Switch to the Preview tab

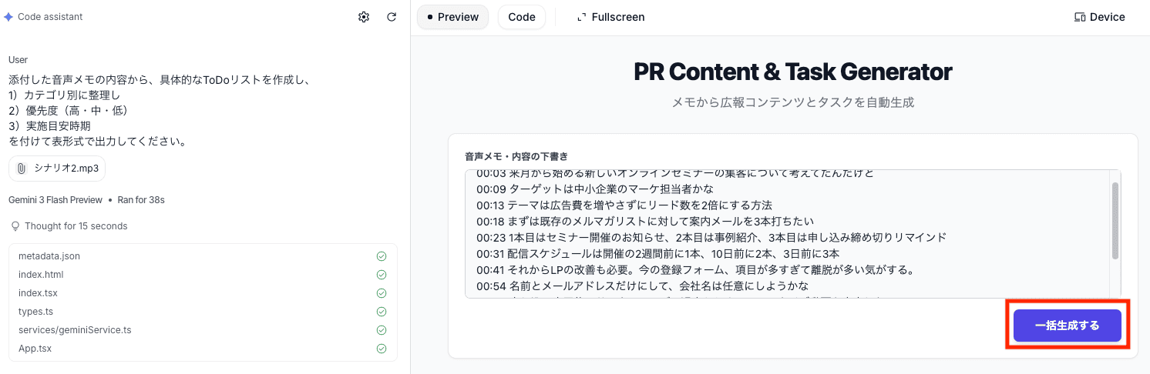(x=452, y=17)
